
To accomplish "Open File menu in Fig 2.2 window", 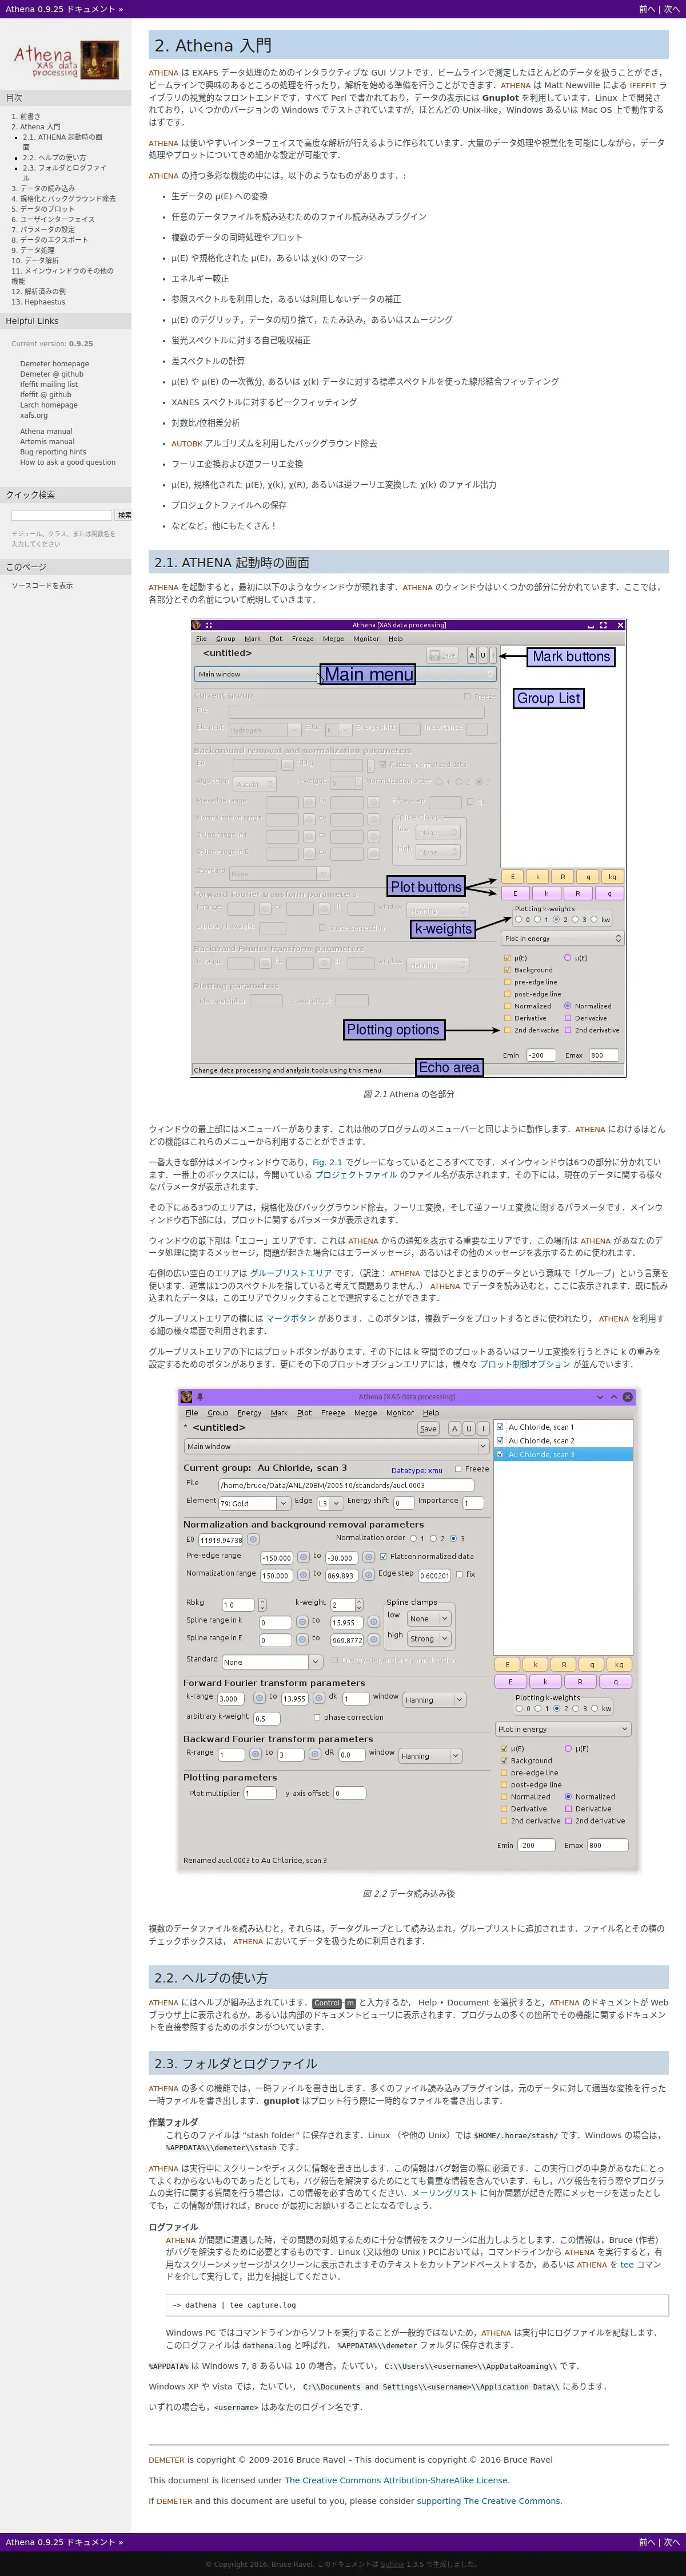I will coord(191,1413).
